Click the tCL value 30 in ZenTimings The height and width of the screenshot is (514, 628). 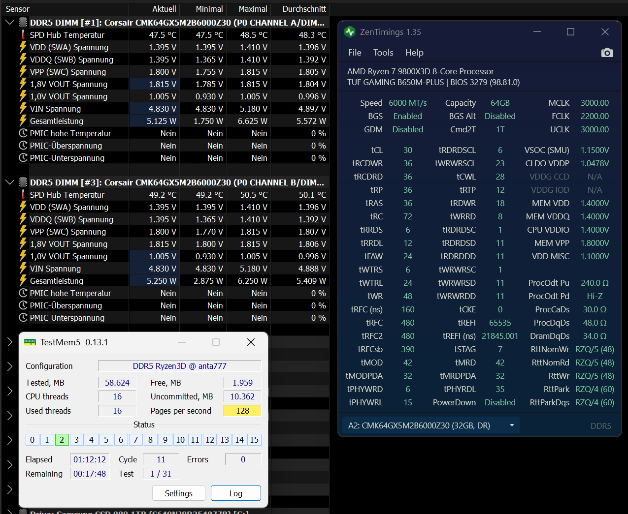[408, 150]
